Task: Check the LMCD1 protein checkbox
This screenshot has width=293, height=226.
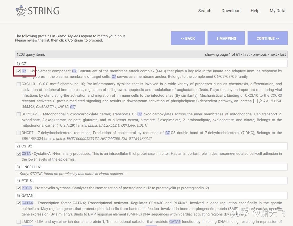Action: (x=19, y=222)
